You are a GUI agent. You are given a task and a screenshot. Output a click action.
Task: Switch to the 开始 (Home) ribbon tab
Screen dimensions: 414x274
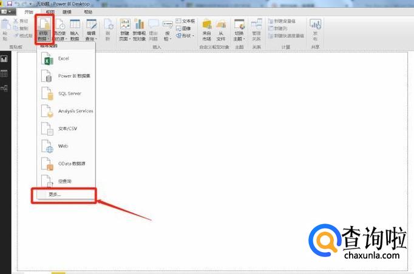(29, 12)
